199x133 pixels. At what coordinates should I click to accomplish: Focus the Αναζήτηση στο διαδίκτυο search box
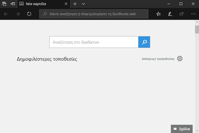[x=94, y=42]
